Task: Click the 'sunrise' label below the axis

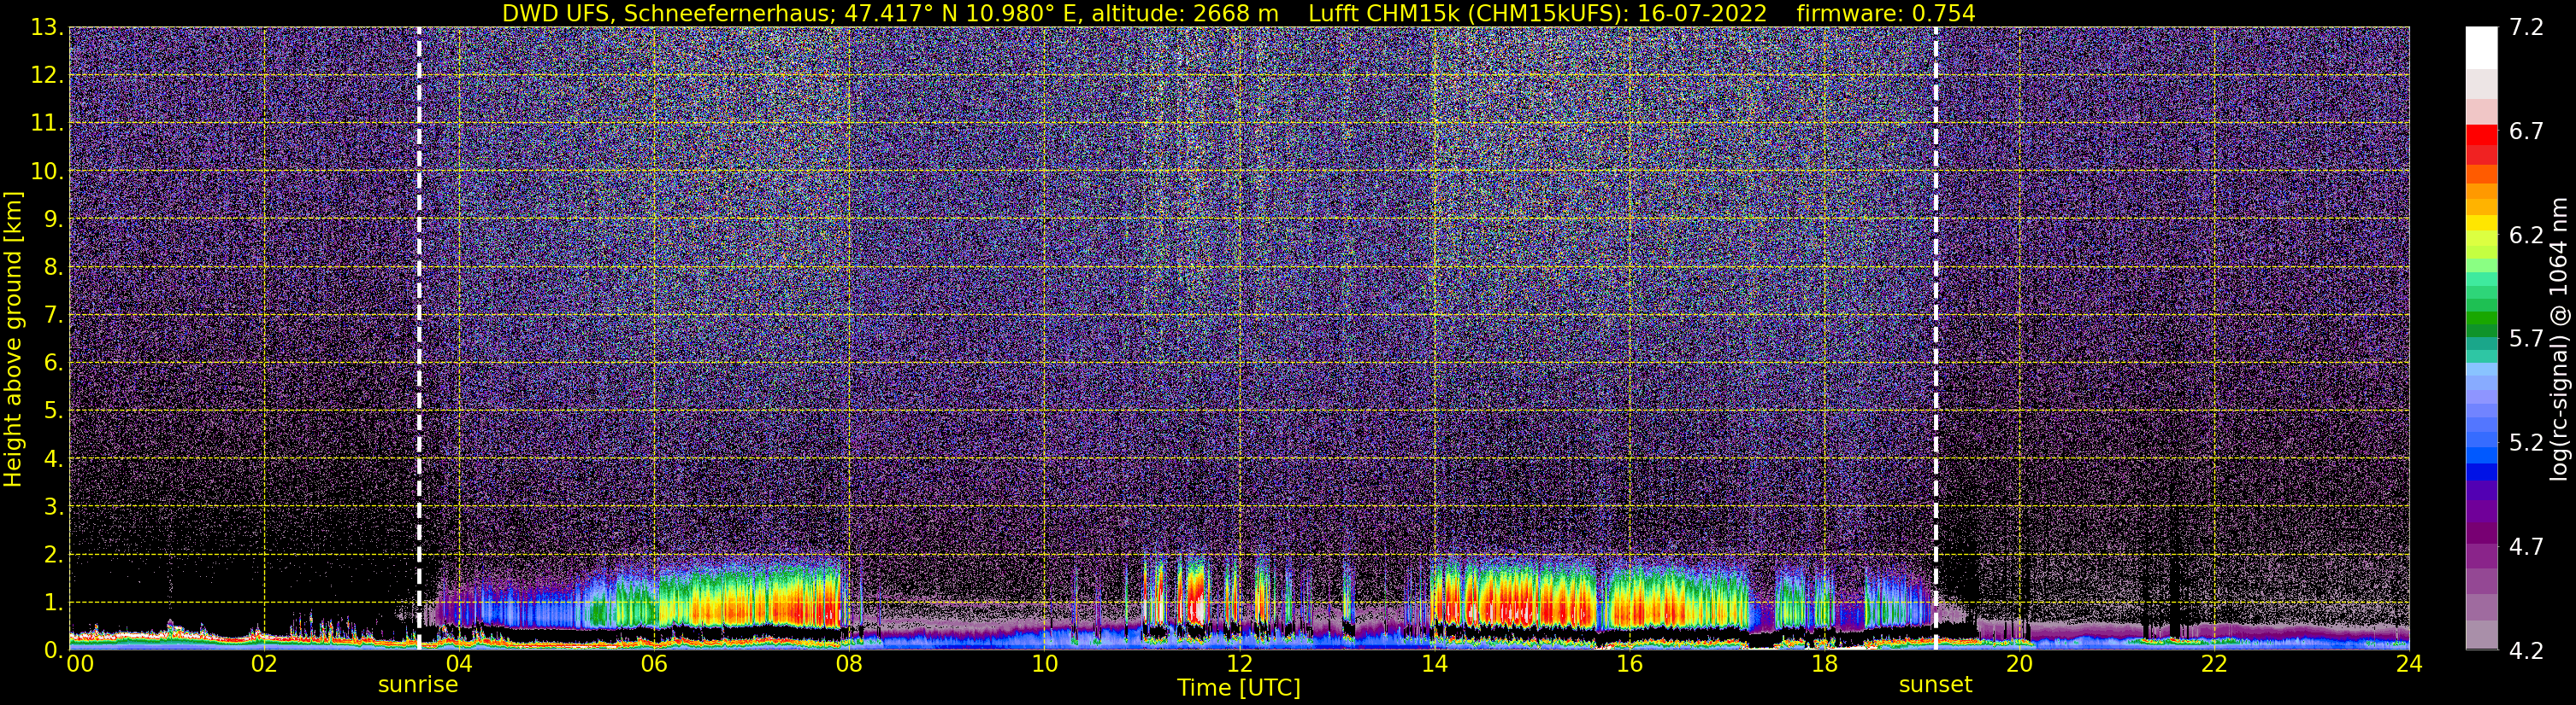Action: 418,685
